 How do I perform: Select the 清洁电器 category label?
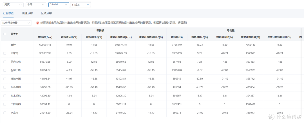(15, 79)
